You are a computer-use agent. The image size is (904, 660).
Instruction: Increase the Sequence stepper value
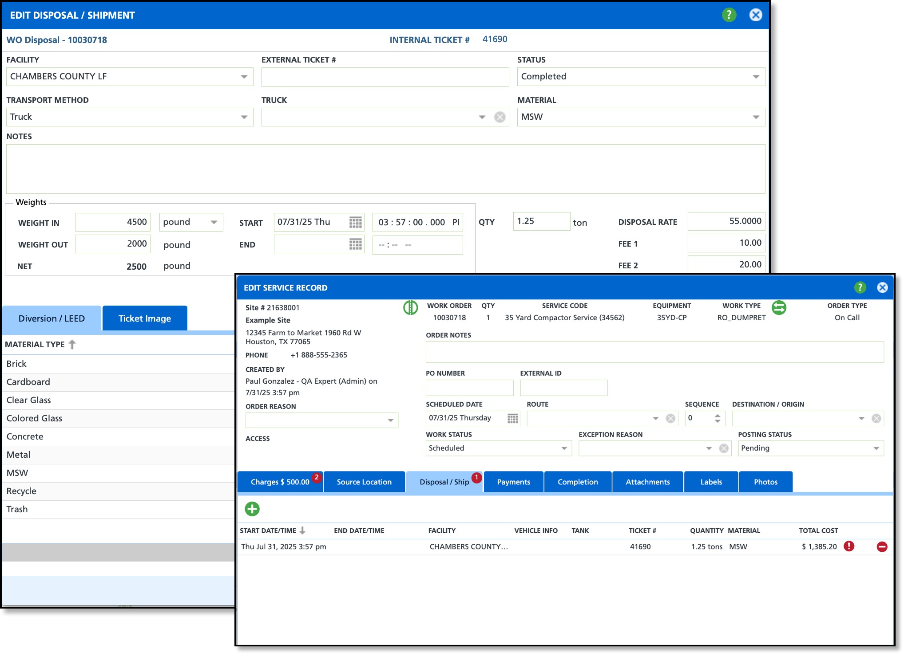pos(718,415)
